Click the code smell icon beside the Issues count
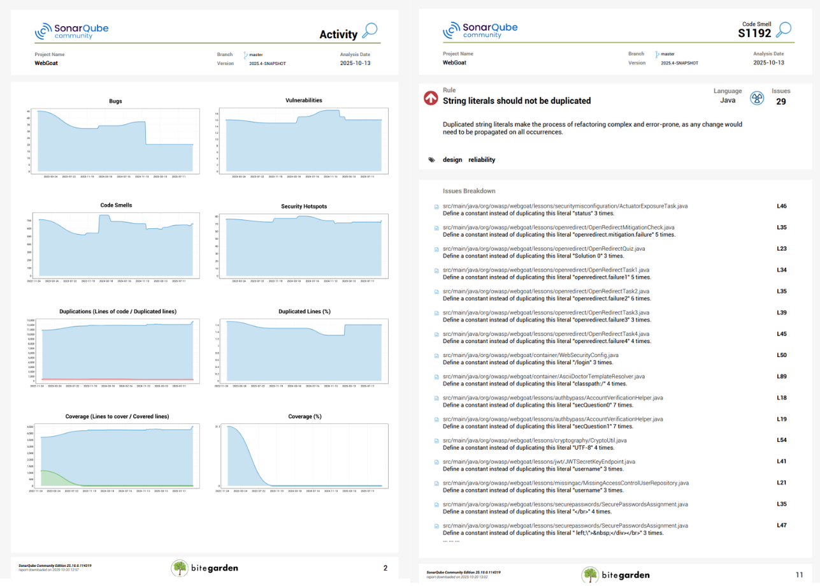The width and height of the screenshot is (820, 586). [x=756, y=98]
